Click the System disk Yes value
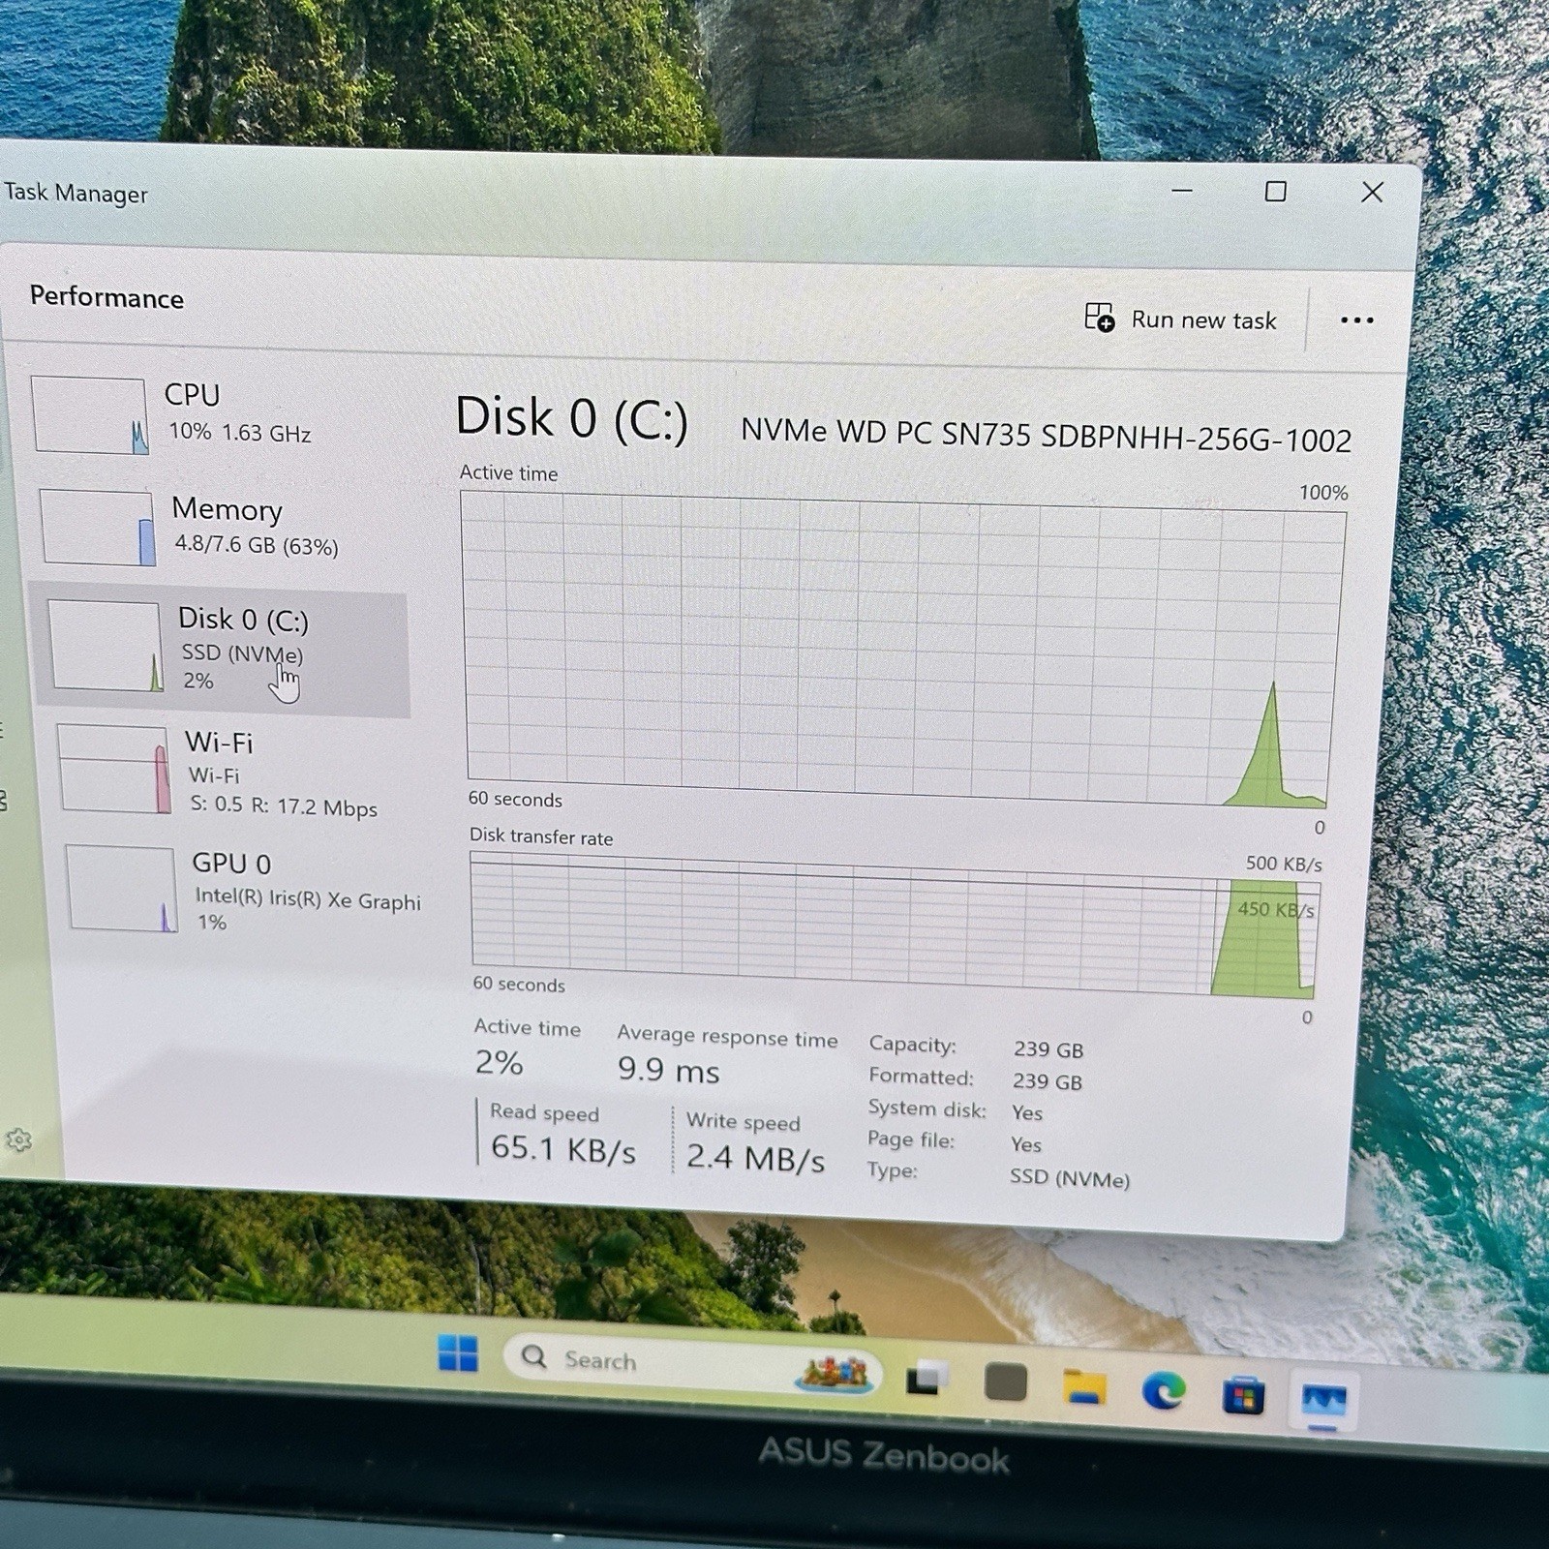Viewport: 1549px width, 1549px height. [x=1026, y=1112]
